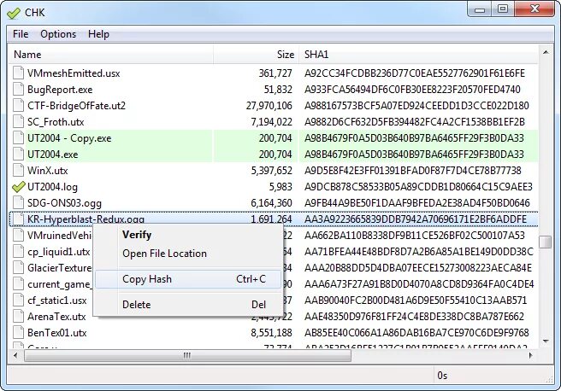Select the ArenaTex.utx file name
The width and height of the screenshot is (561, 391).
56,317
